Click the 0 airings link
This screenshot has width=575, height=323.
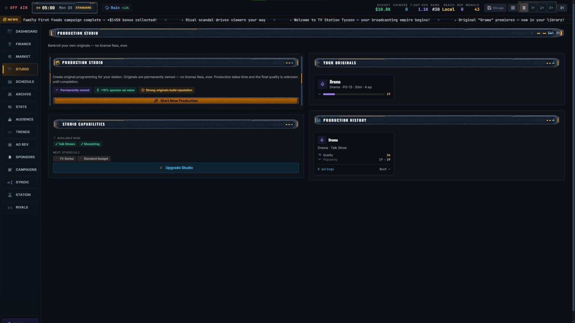tap(326, 169)
